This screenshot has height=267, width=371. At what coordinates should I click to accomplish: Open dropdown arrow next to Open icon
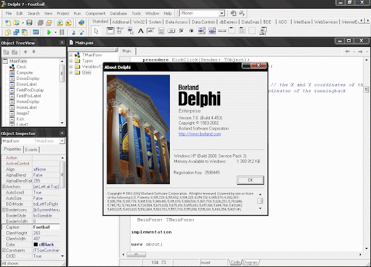tap(23, 23)
